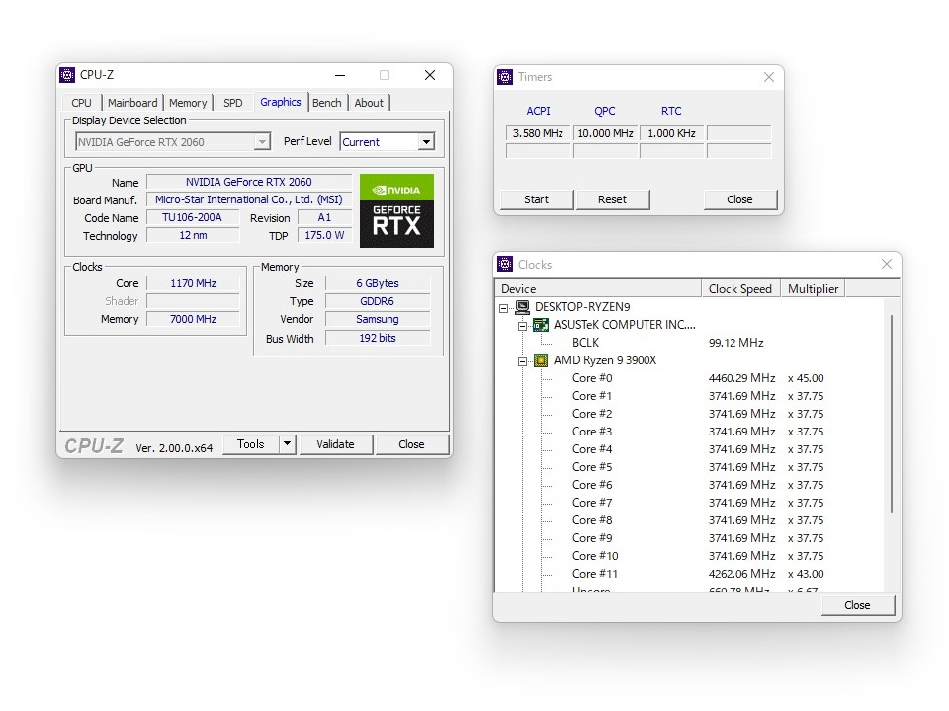Switch to the Bench tab
The height and width of the screenshot is (711, 949).
pyautogui.click(x=327, y=103)
